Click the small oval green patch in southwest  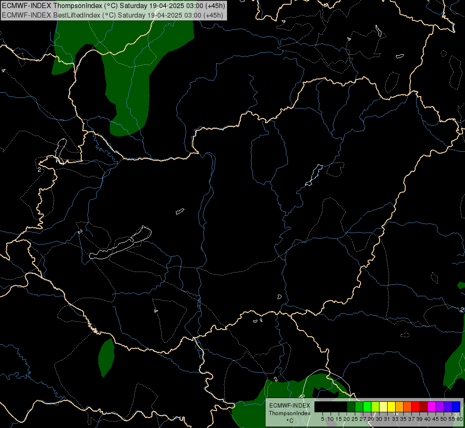[x=106, y=358]
